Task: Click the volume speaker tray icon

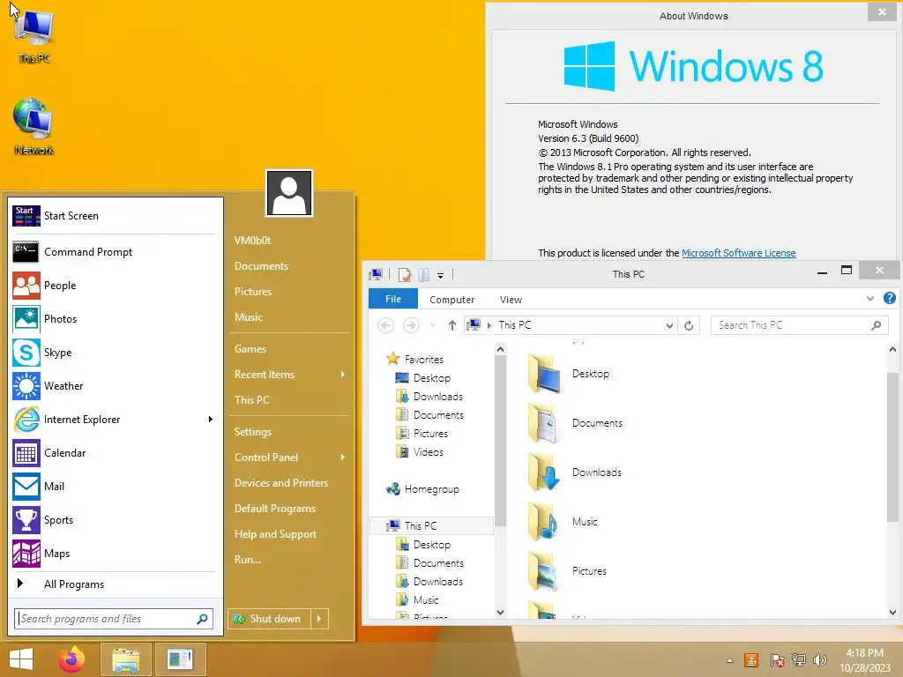Action: pos(819,659)
